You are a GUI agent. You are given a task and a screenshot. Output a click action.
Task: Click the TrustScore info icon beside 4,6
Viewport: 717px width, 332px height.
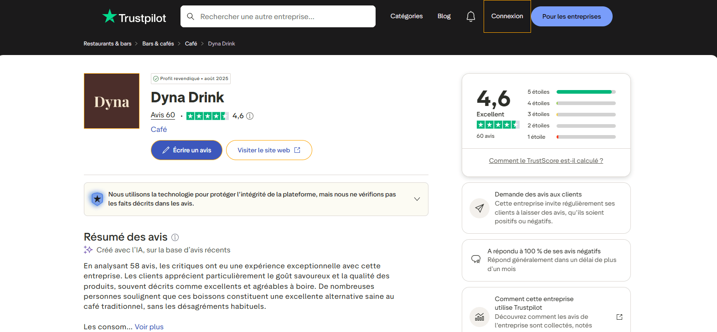tap(250, 116)
